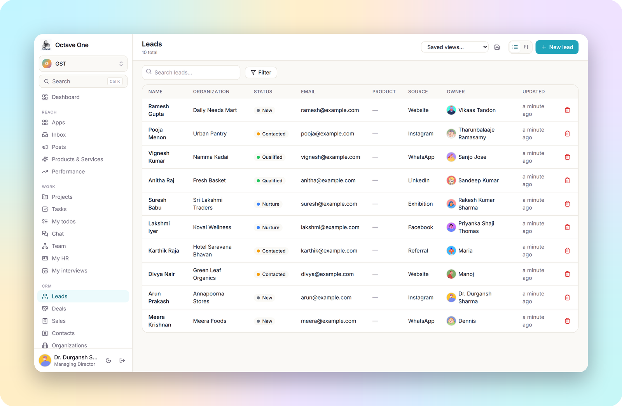The width and height of the screenshot is (622, 406).
Task: Delete Lakshmi Iyer's lead entry
Action: (x=567, y=227)
